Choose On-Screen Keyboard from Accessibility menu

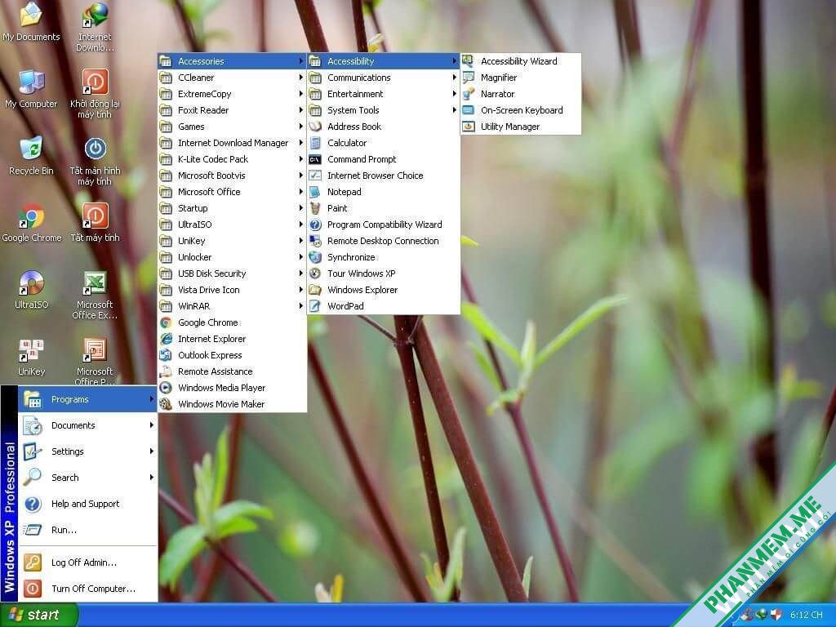(520, 110)
